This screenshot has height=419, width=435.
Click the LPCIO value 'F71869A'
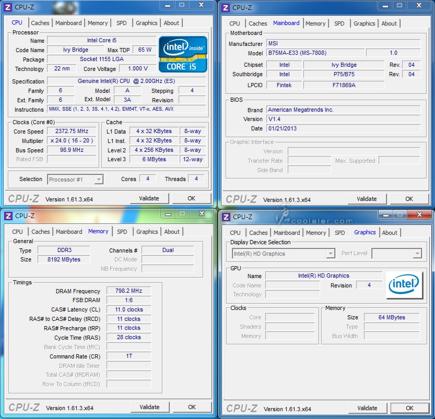tap(344, 85)
